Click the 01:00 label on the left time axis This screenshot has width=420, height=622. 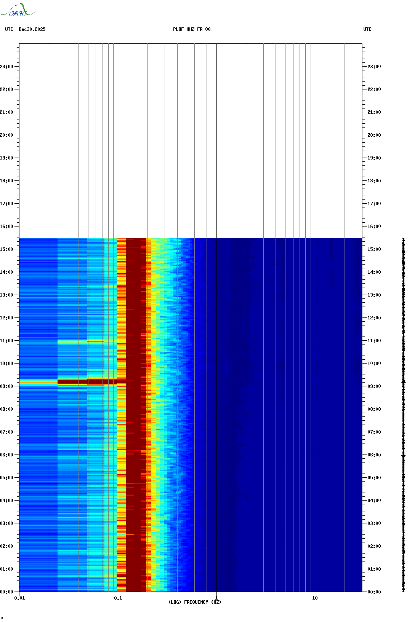6,569
